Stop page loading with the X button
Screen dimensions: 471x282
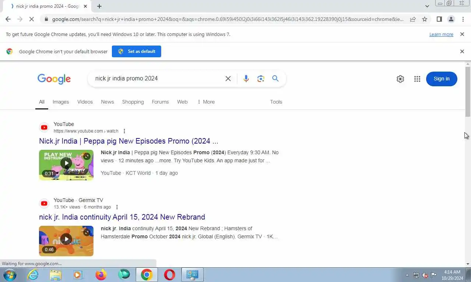tap(32, 19)
